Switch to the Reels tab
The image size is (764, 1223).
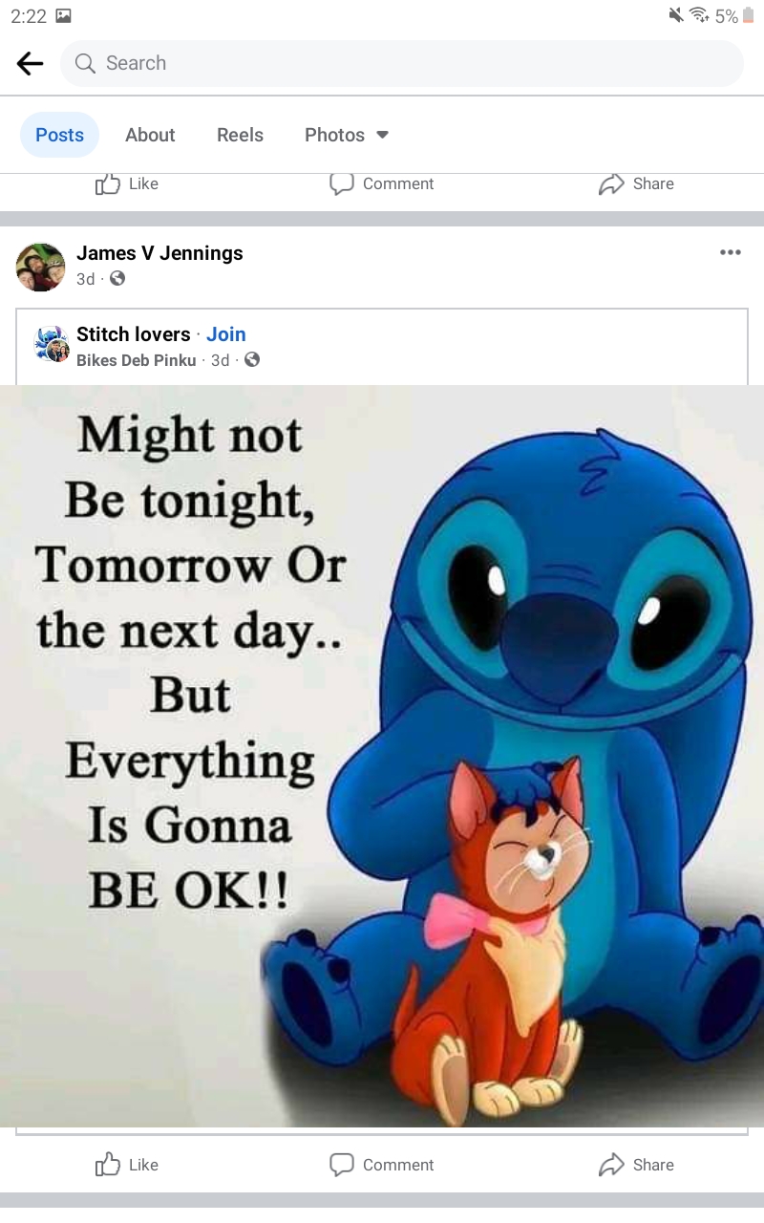coord(240,135)
